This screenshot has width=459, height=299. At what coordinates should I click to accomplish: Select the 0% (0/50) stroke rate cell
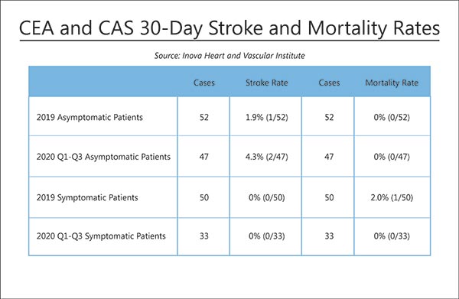(x=267, y=197)
